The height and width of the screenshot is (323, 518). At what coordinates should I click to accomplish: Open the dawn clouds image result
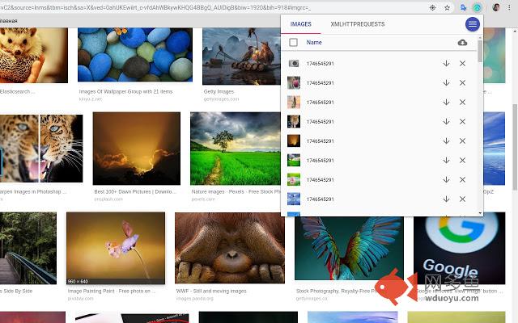pyautogui.click(x=137, y=149)
